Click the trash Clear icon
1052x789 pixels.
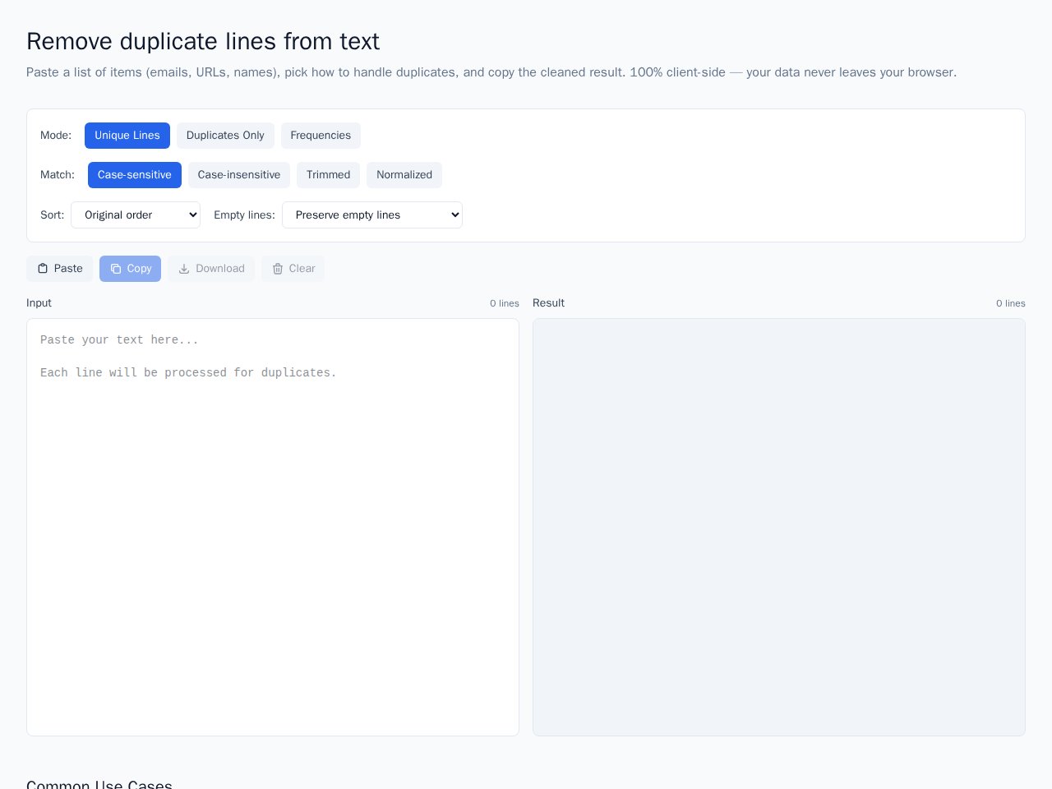(278, 269)
